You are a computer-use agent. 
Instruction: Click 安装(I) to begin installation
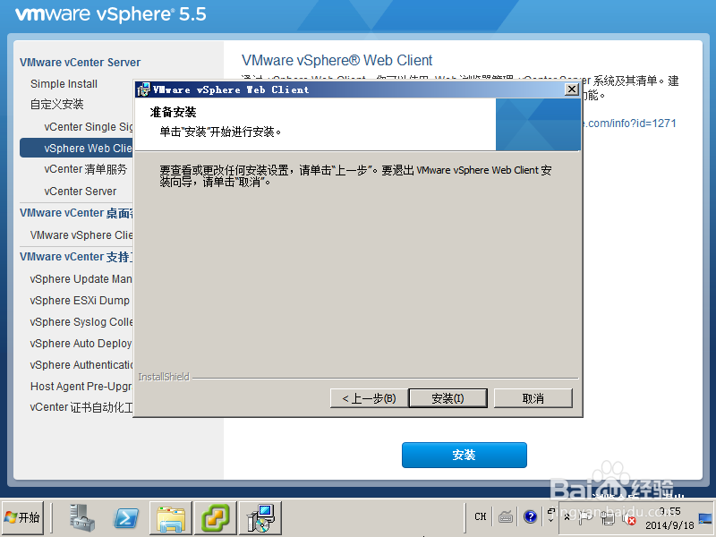447,397
